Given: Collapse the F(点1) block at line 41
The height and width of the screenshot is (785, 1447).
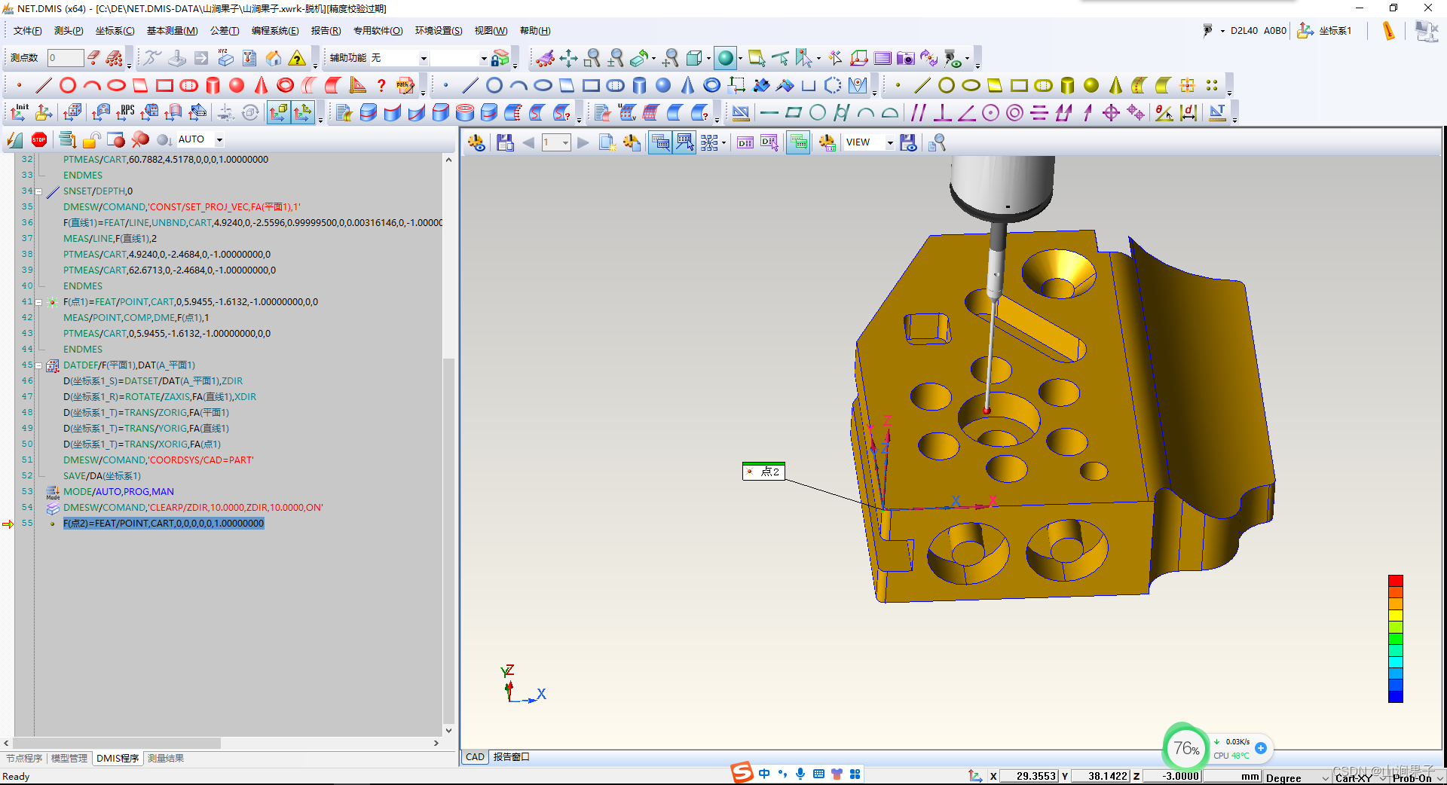Looking at the screenshot, I should (38, 302).
